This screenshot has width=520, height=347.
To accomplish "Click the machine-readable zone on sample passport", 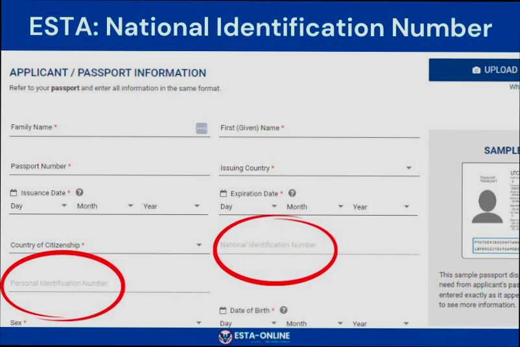I will tap(496, 245).
